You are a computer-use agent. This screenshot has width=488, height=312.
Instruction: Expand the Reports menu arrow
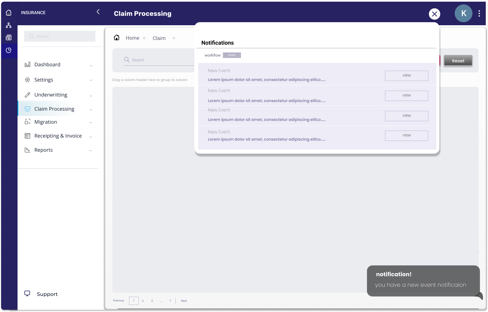[x=91, y=151]
